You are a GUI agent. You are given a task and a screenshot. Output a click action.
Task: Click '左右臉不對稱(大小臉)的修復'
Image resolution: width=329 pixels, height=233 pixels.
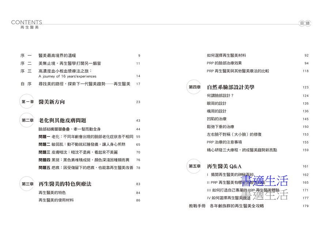point(234,134)
